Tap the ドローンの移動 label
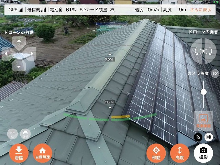Viewport: 220px width, 165px height. pos(19,33)
